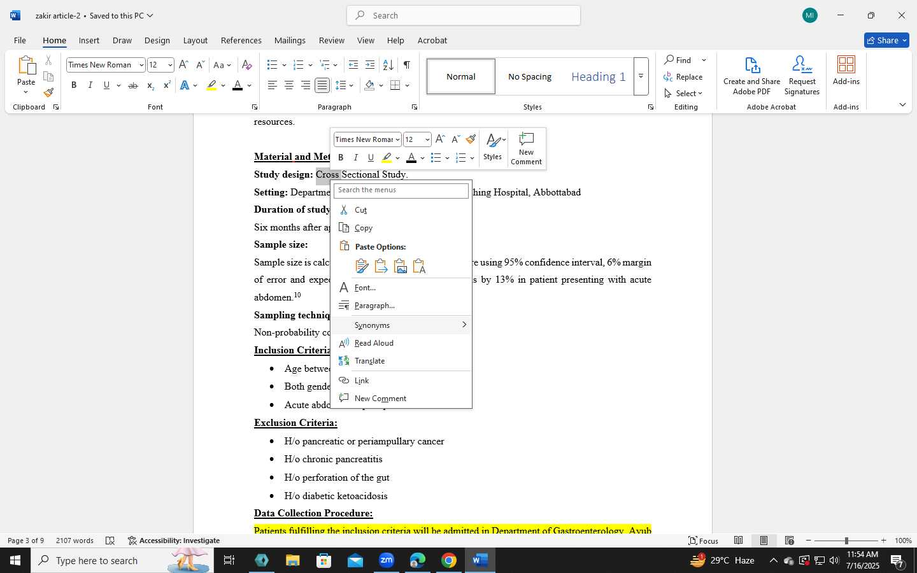
Task: Open the mini toolbar font size dropdown
Action: 427,139
